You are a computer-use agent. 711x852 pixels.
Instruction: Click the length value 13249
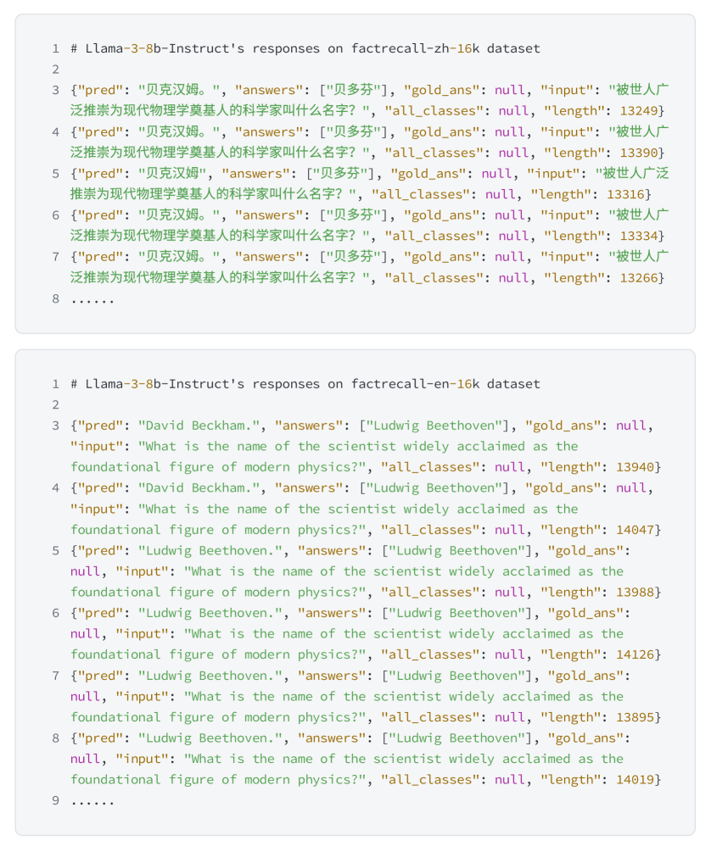[639, 111]
